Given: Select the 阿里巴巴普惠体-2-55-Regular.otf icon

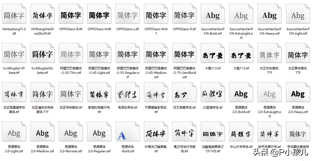Looking at the screenshot, I should pyautogui.click(x=128, y=53).
